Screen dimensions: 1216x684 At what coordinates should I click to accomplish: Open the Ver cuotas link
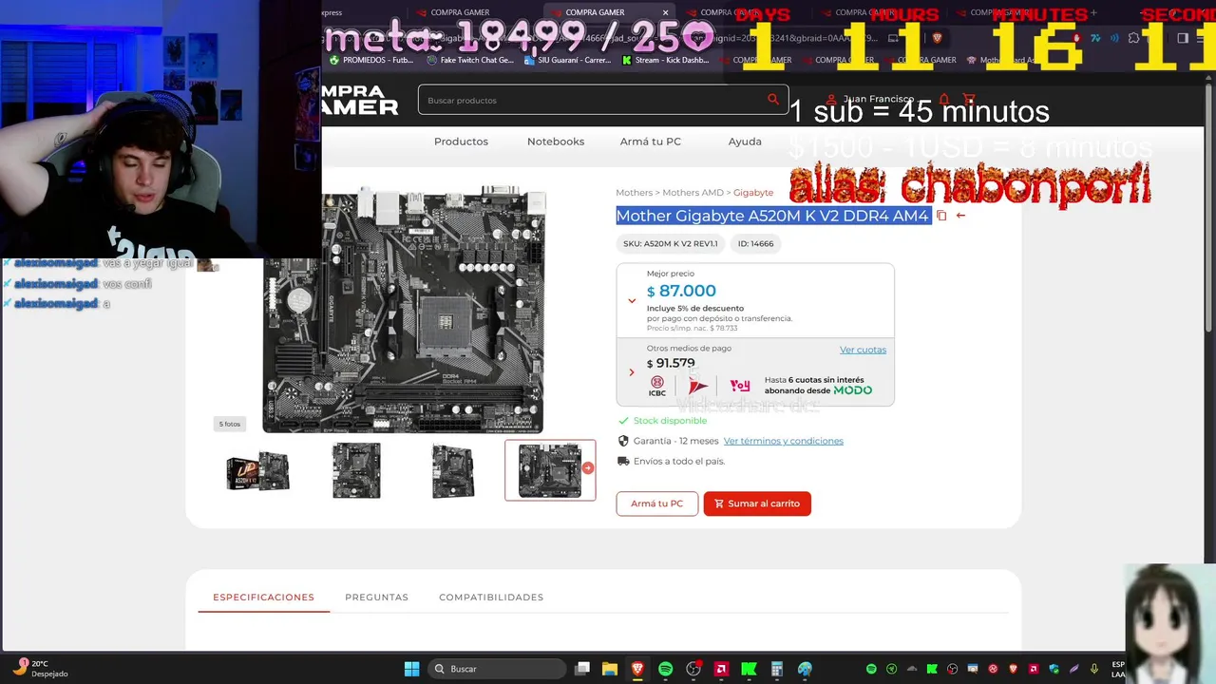863,350
